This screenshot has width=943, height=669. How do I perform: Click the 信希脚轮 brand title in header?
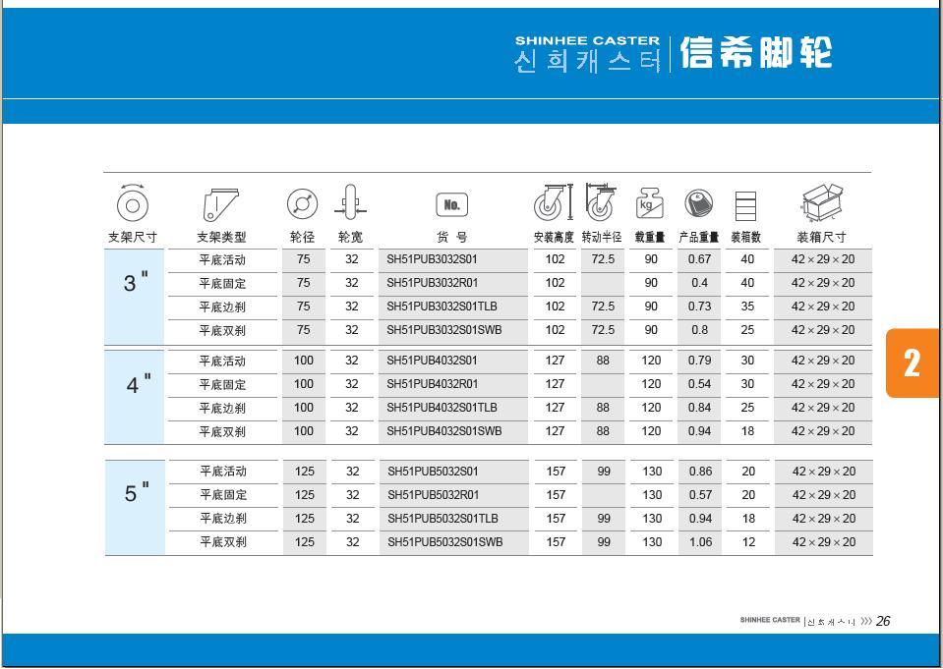tap(756, 54)
